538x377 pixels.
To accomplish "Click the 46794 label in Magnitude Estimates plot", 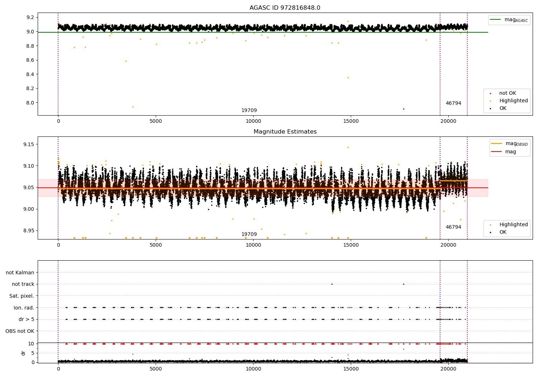I will click(x=453, y=227).
